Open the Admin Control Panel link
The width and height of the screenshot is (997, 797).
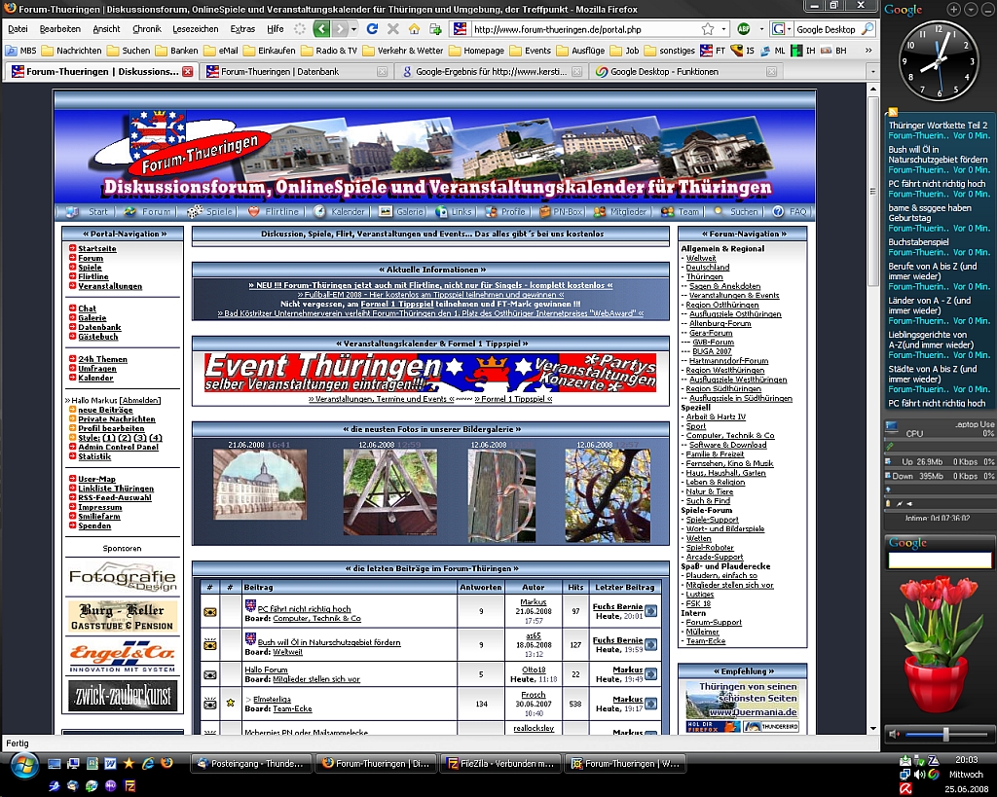coord(118,447)
